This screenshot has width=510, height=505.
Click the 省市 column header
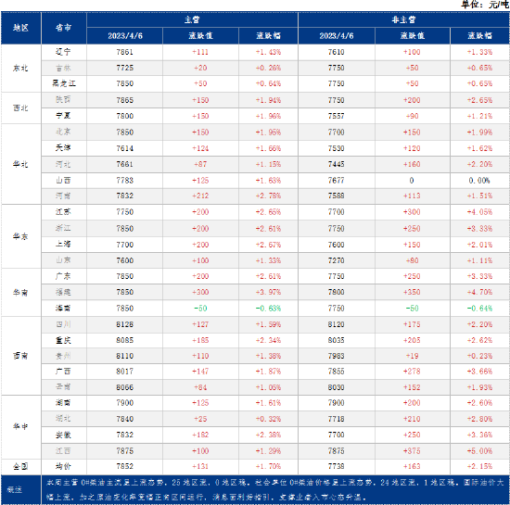63,28
